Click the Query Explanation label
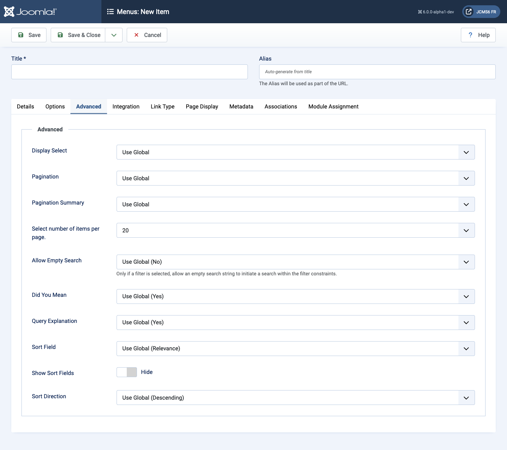507x450 pixels. (x=55, y=321)
